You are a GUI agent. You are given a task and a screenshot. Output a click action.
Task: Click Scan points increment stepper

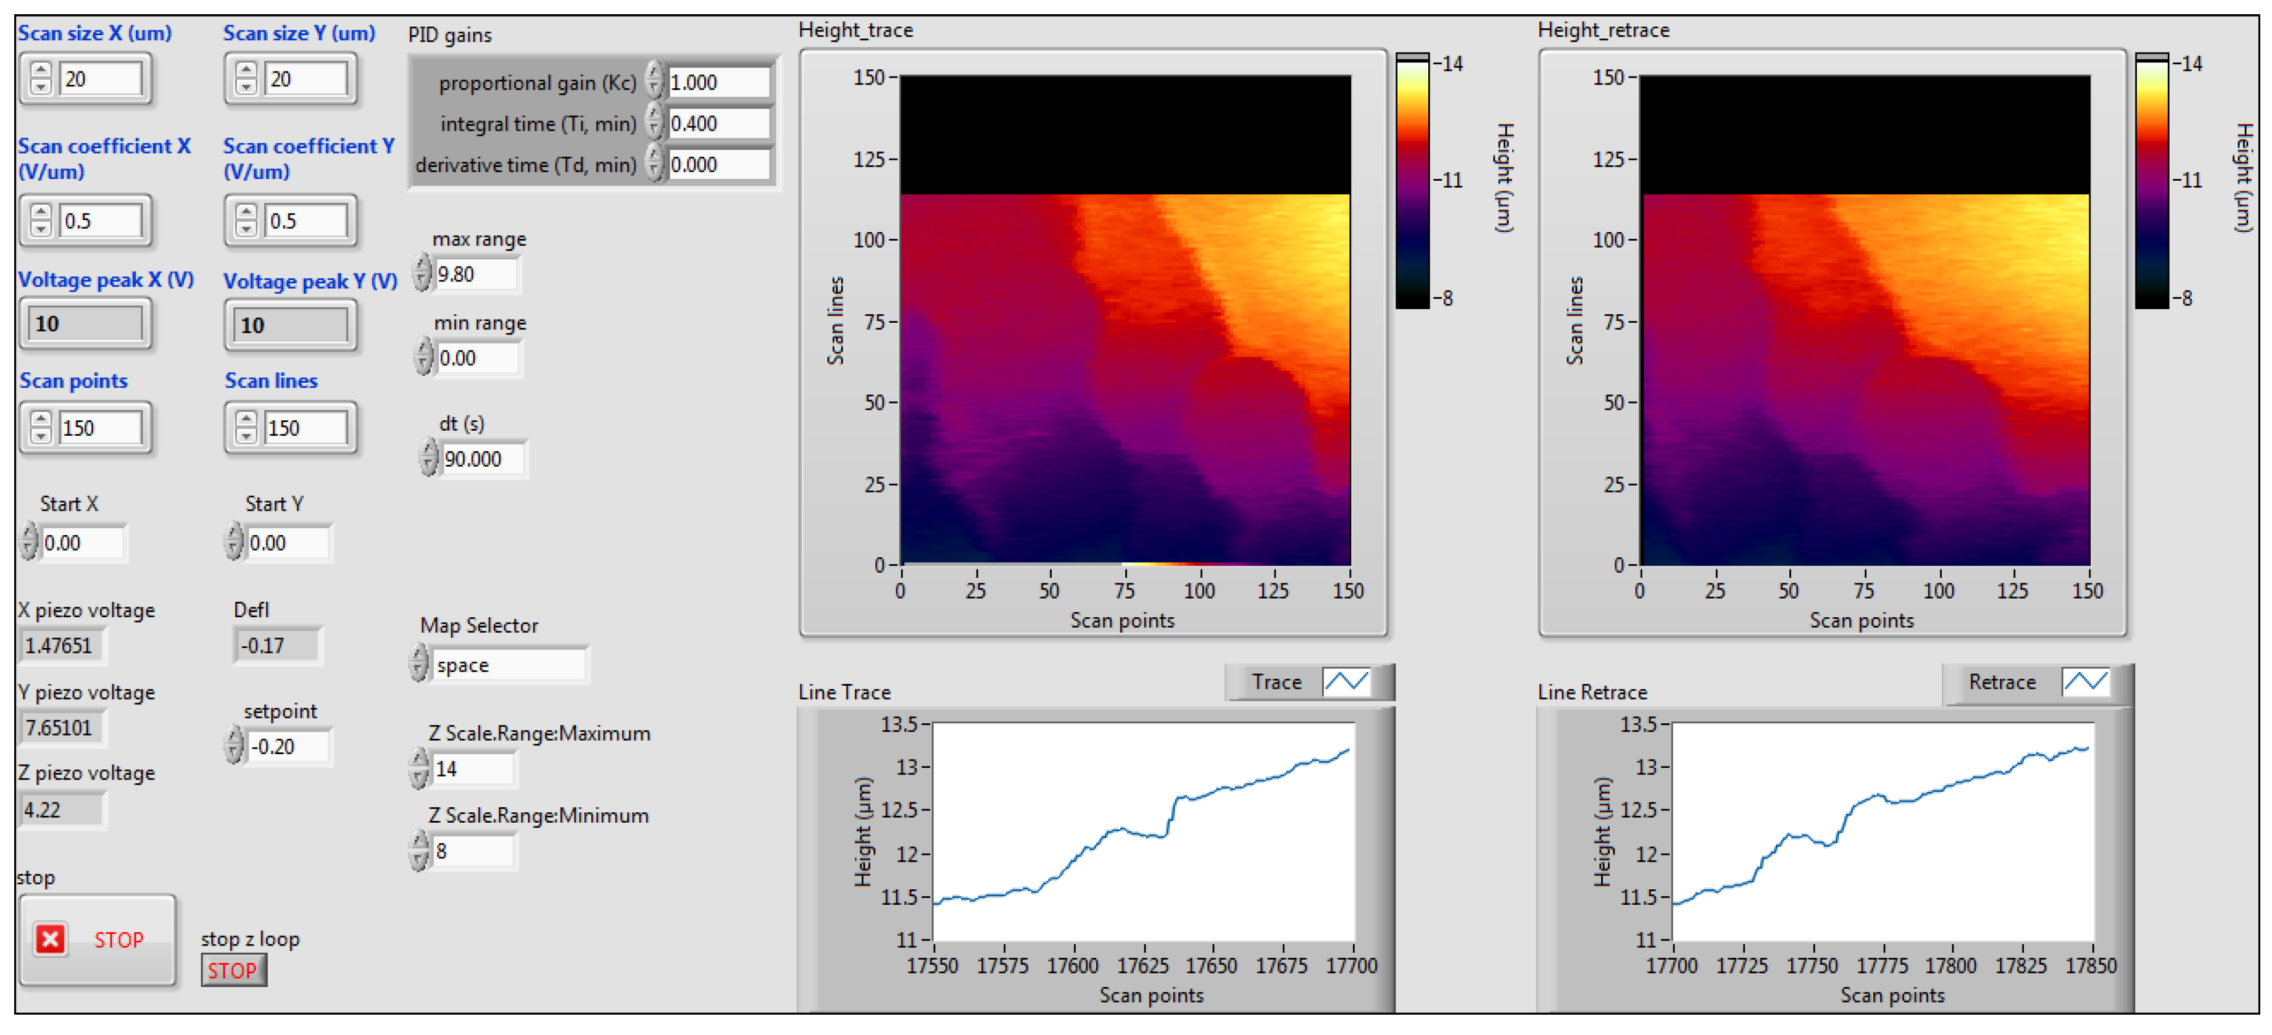(x=41, y=420)
